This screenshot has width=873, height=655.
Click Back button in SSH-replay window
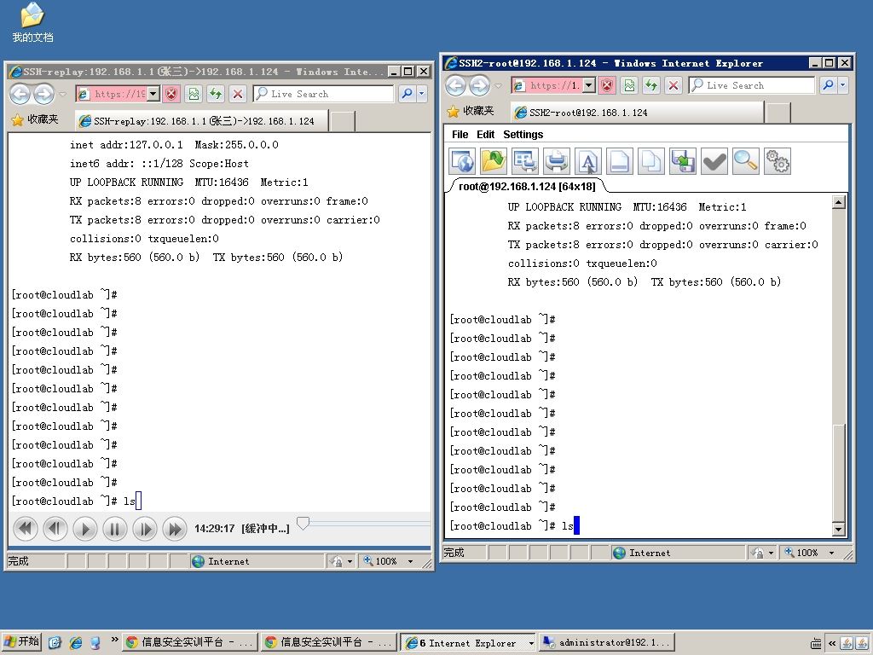click(x=20, y=94)
